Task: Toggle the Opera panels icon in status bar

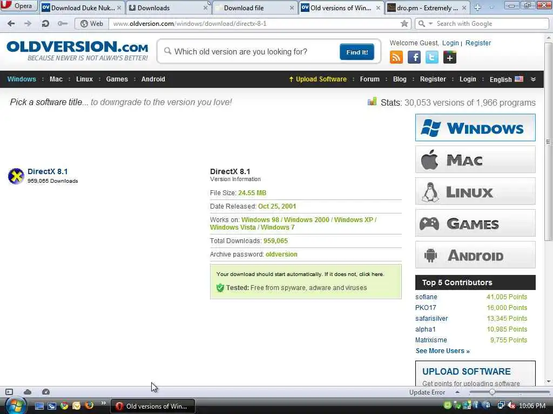Action: point(9,392)
